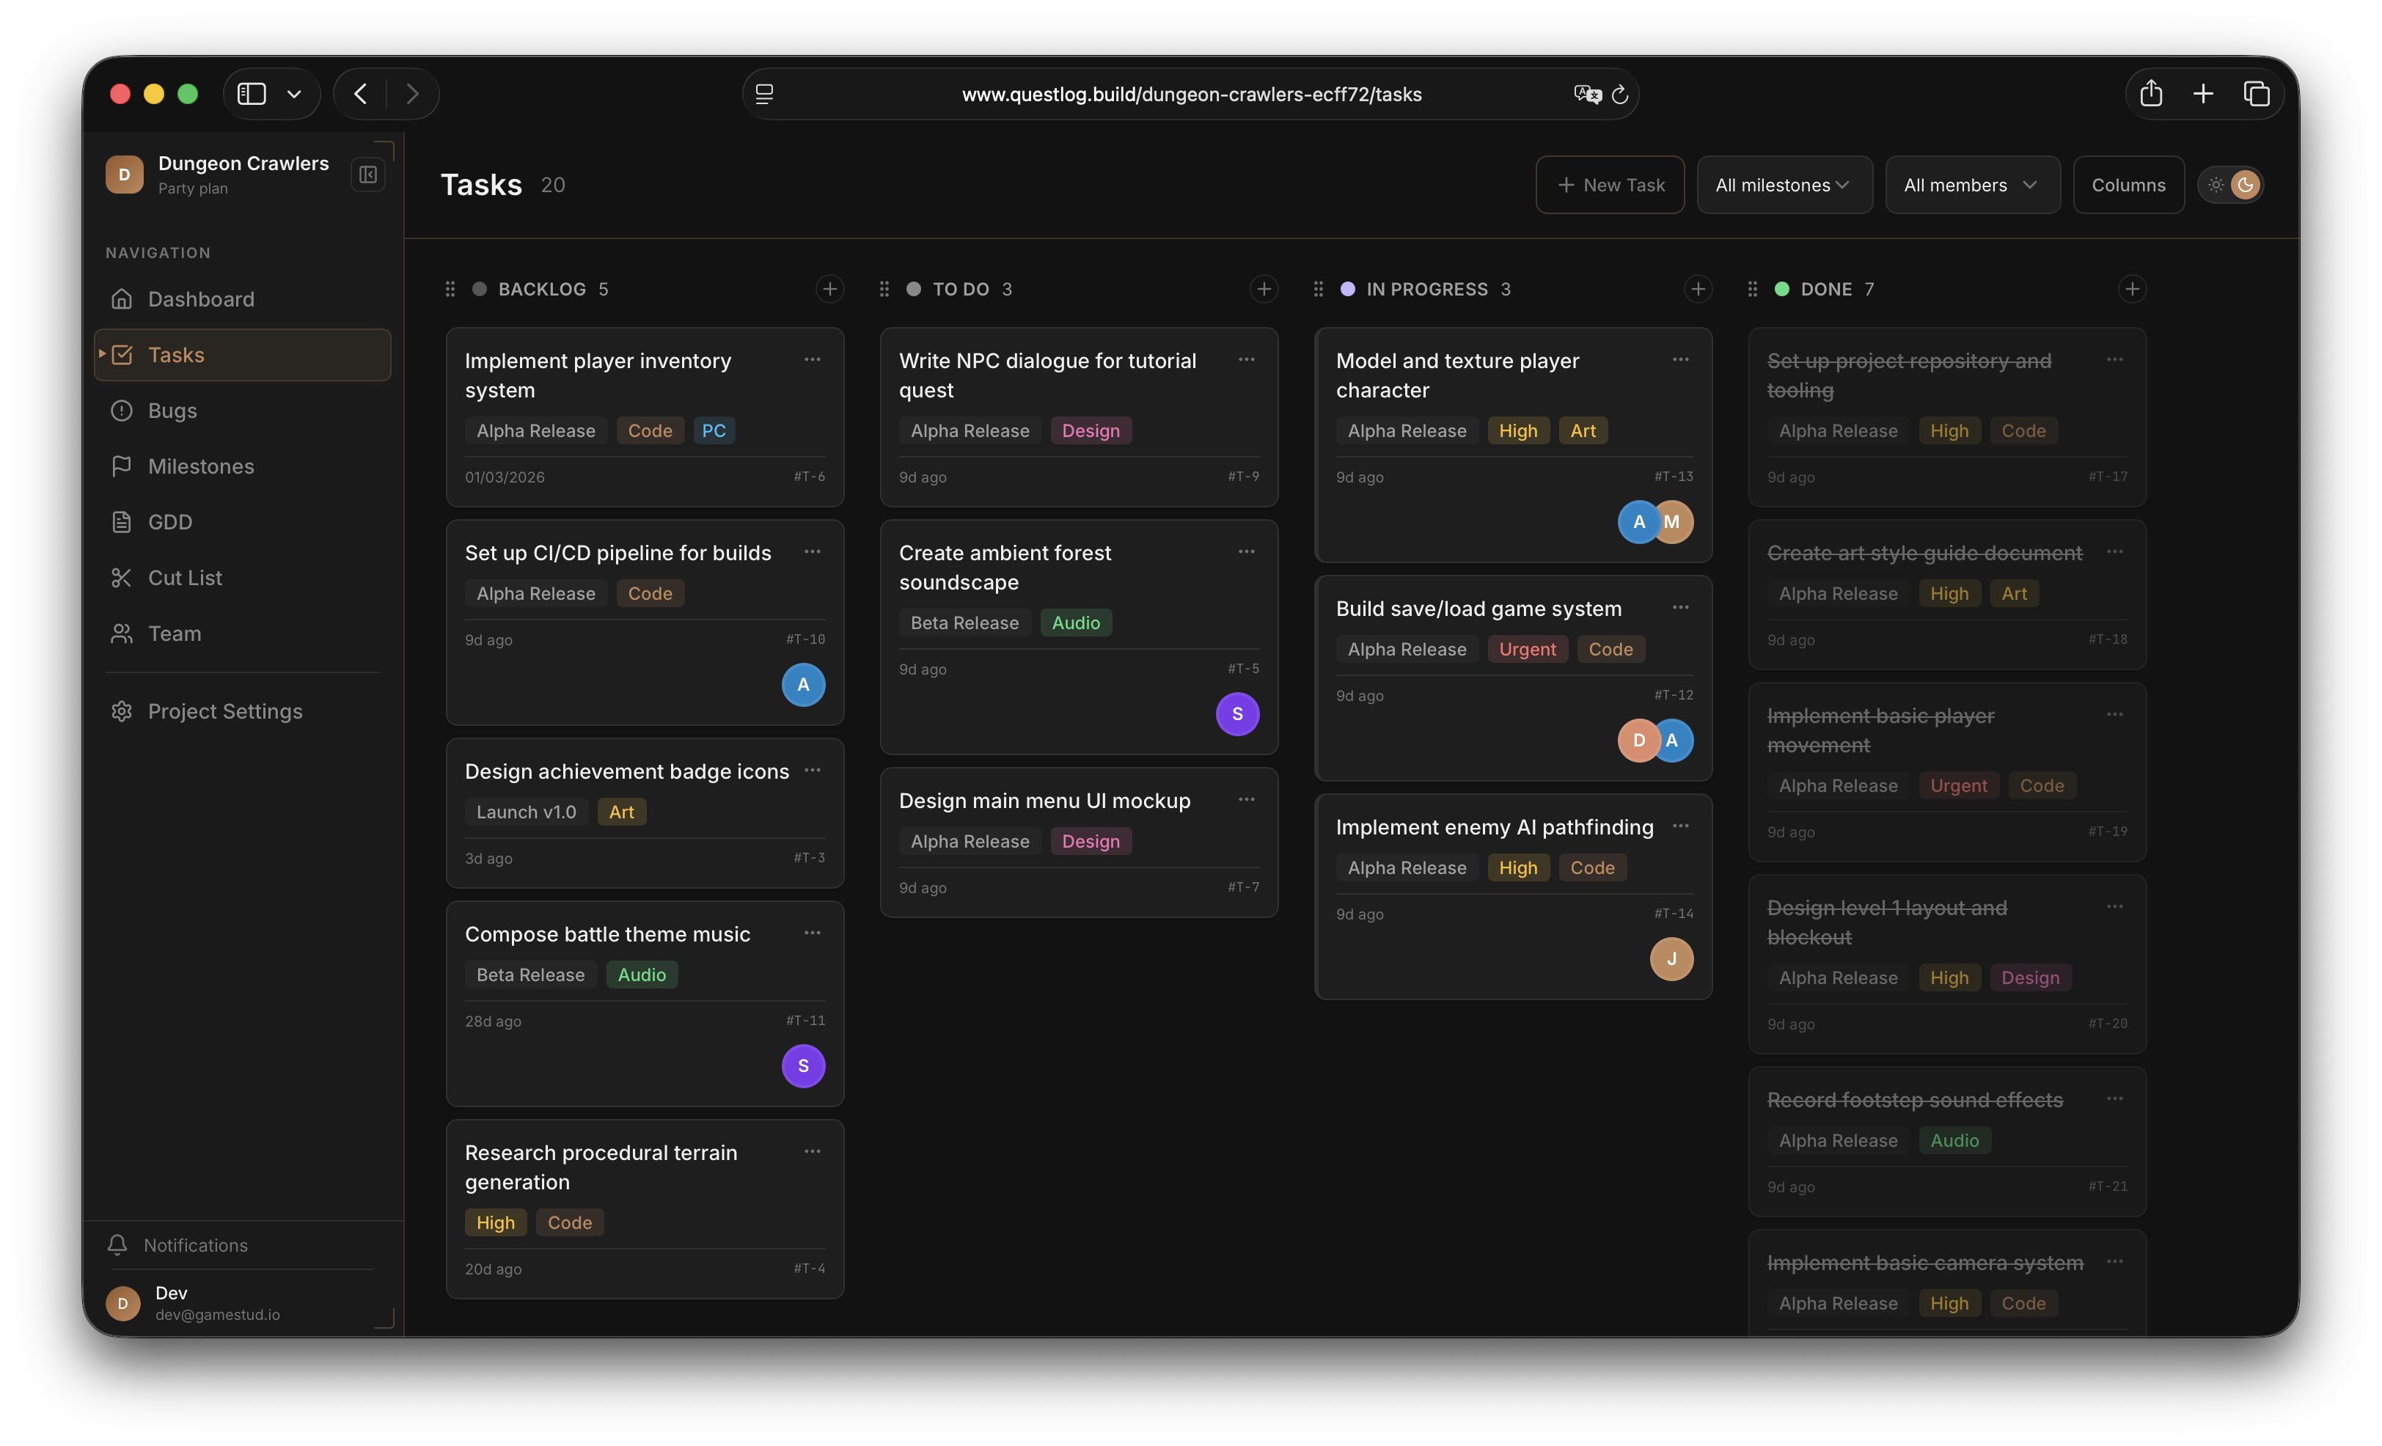Add a task to the Backlog column with plus icon

(x=829, y=289)
